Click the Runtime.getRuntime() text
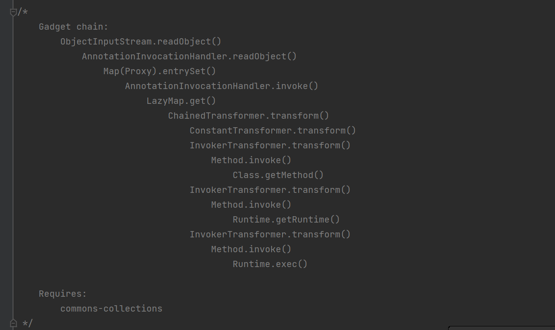Viewport: 555px width, 330px height. [286, 220]
